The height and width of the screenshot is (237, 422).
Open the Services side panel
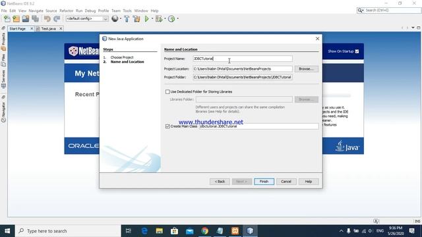[x=3, y=79]
